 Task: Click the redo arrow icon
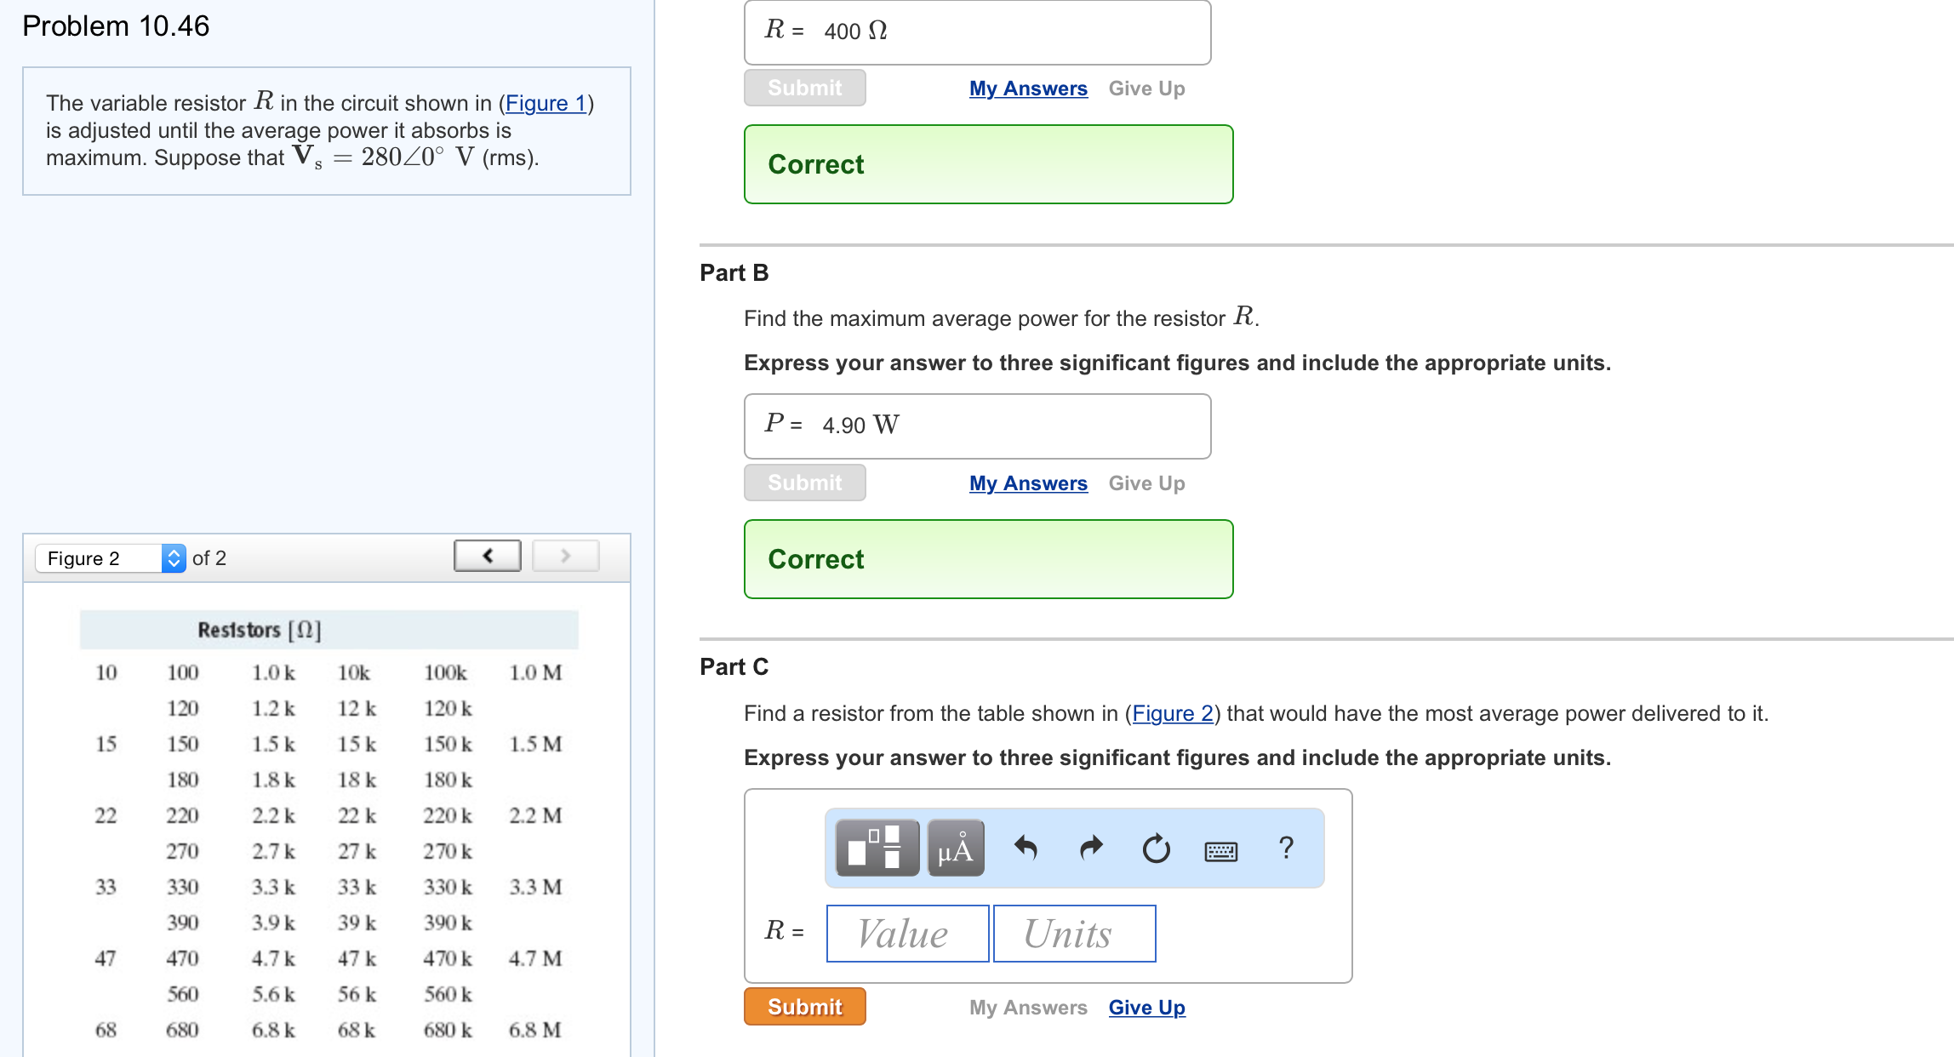1090,848
